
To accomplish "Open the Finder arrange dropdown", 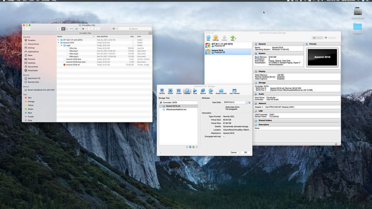I will point(77,29).
